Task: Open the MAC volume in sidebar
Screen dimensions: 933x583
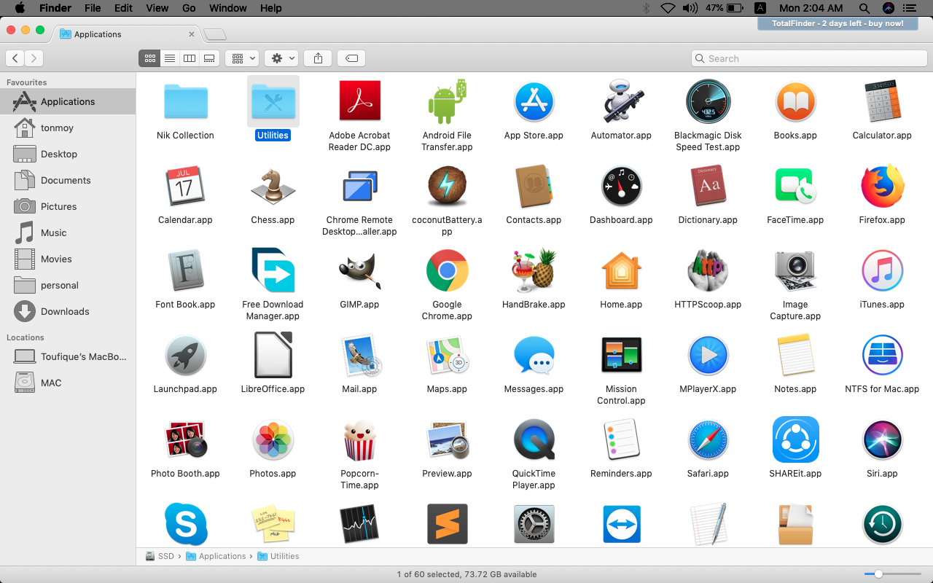Action: [x=68, y=383]
